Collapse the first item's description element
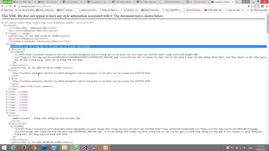Viewport: 269px width, 151px height. [9, 49]
